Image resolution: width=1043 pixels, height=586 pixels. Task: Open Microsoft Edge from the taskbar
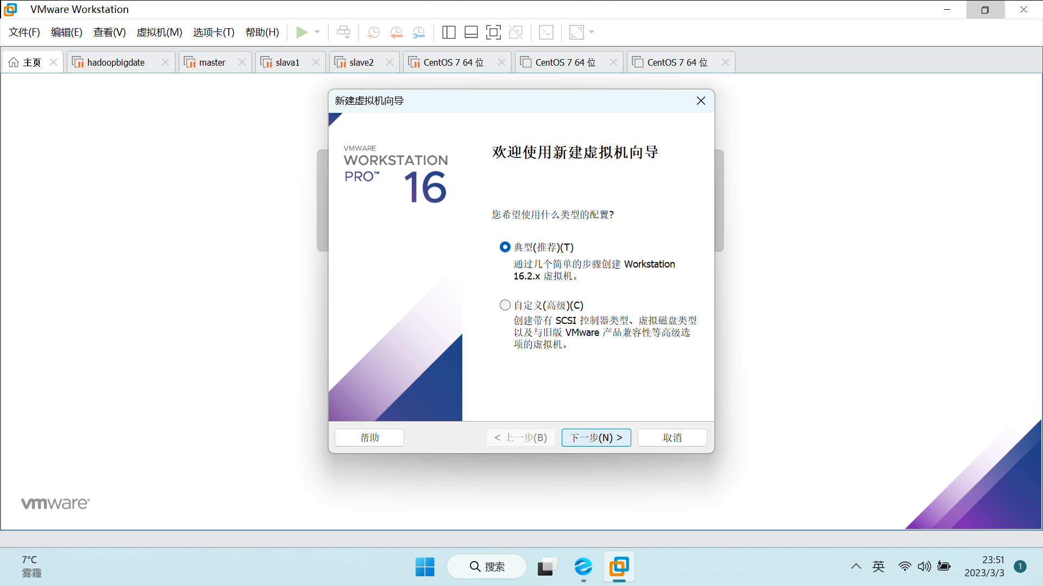583,567
